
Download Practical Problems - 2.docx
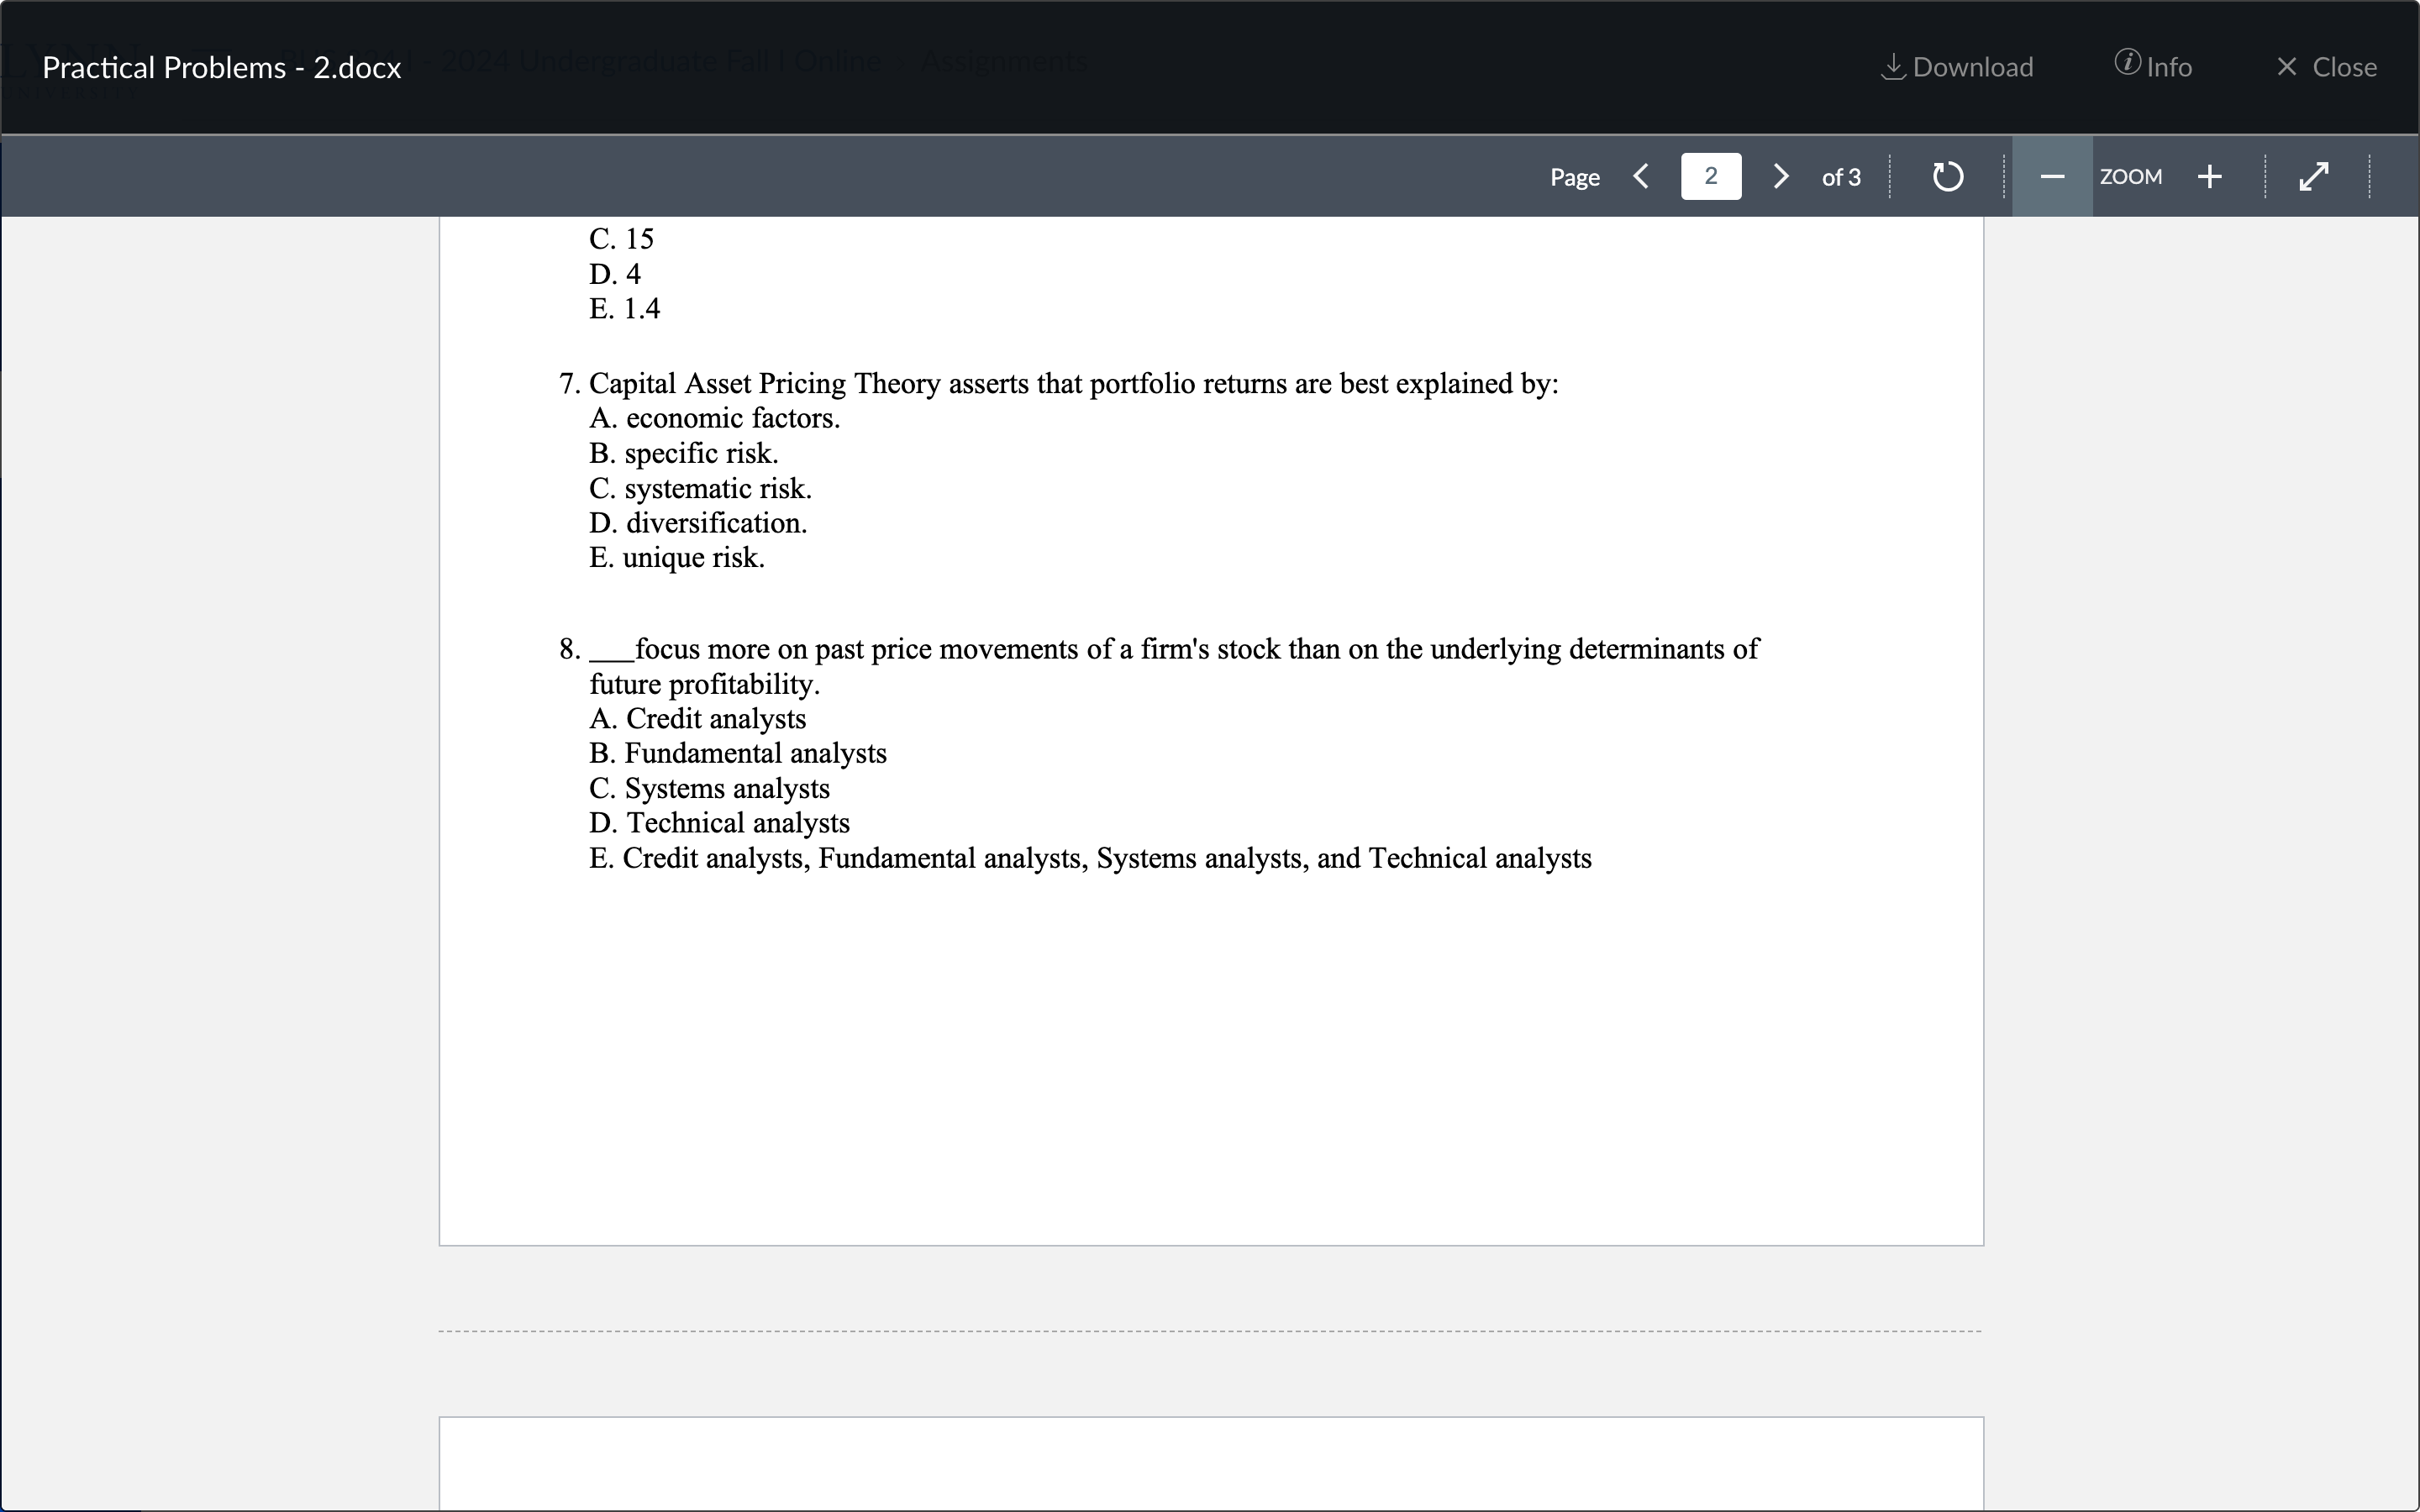(1955, 66)
